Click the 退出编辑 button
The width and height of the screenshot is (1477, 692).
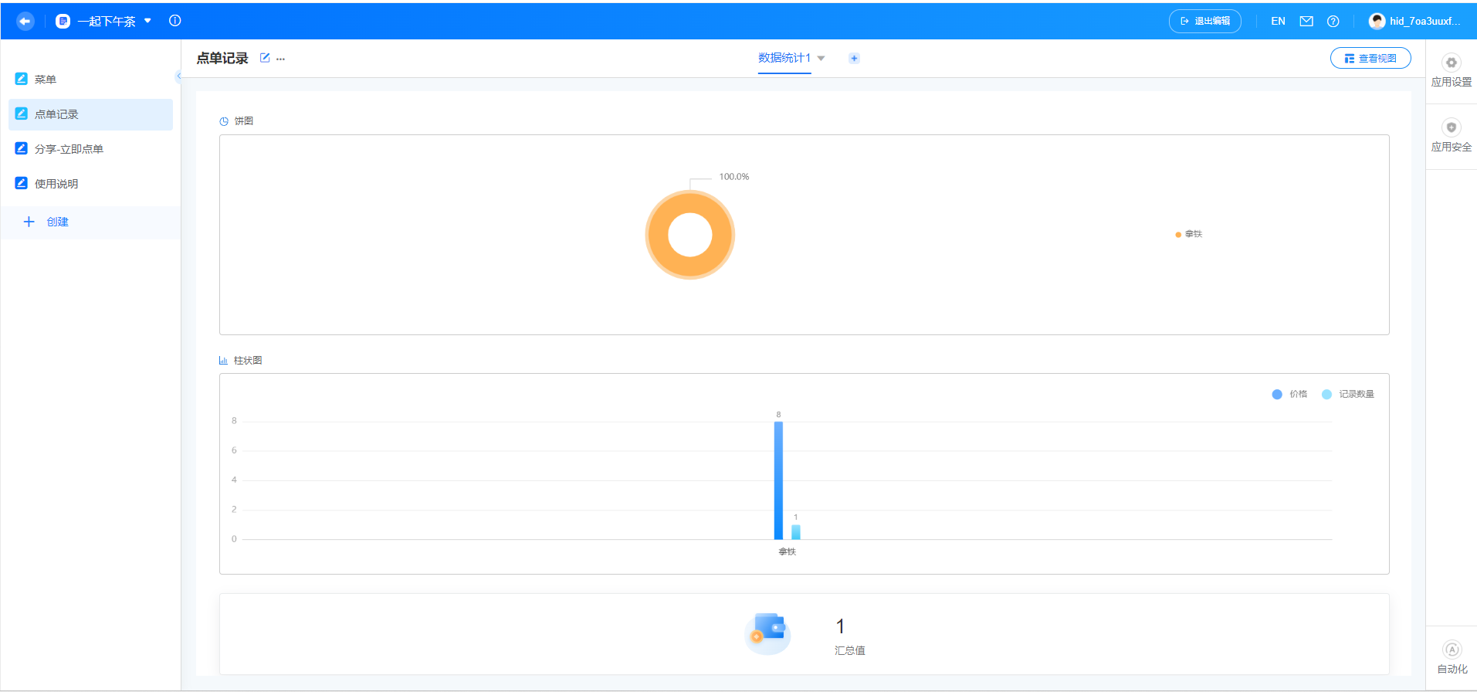pyautogui.click(x=1205, y=21)
